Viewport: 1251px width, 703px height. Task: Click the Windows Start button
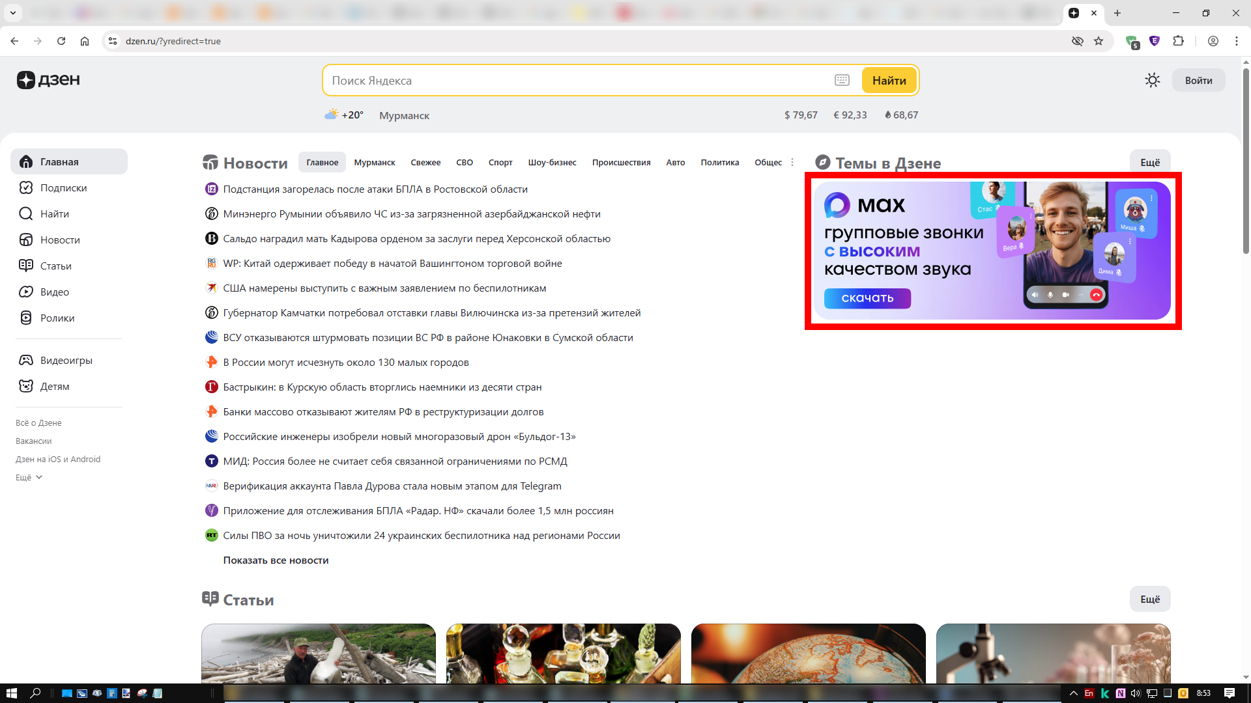pyautogui.click(x=12, y=693)
